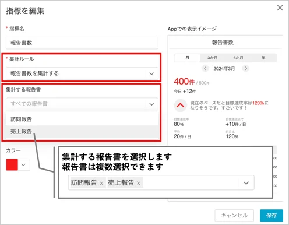This screenshot has height=225, width=289.
Task: Click the red upward trend icon
Action: (180, 106)
